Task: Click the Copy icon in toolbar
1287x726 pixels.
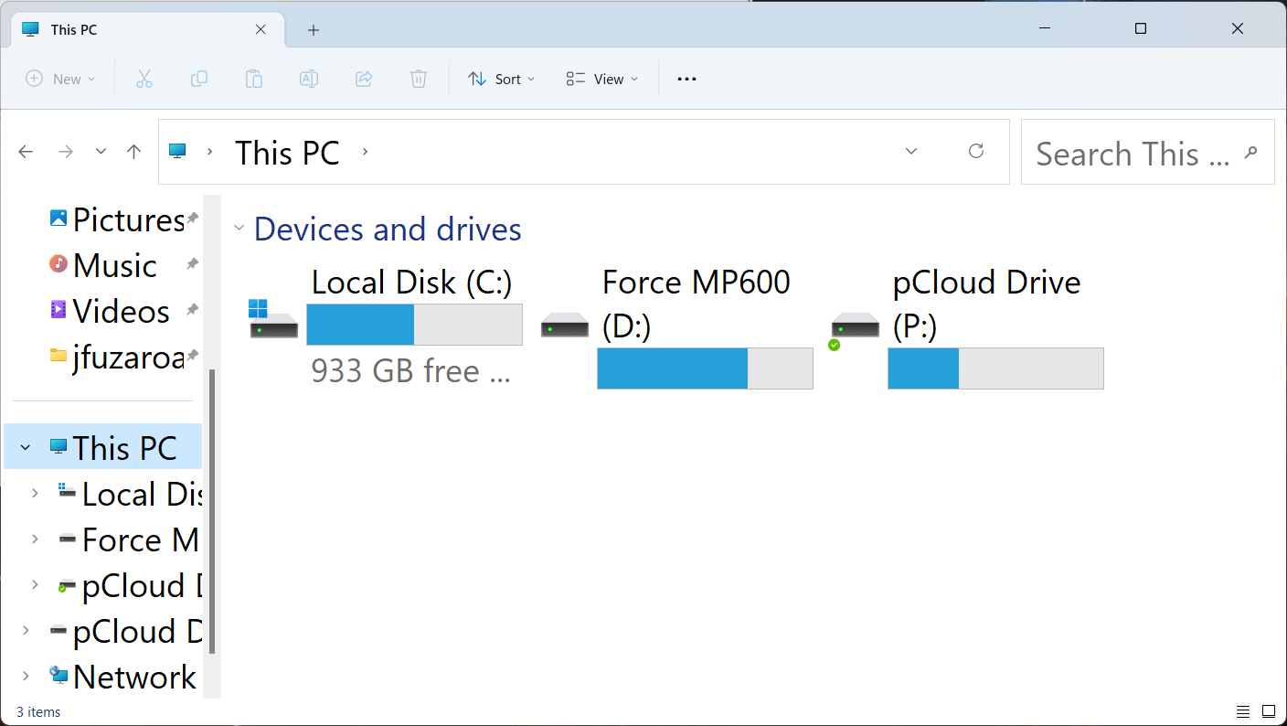Action: click(198, 79)
